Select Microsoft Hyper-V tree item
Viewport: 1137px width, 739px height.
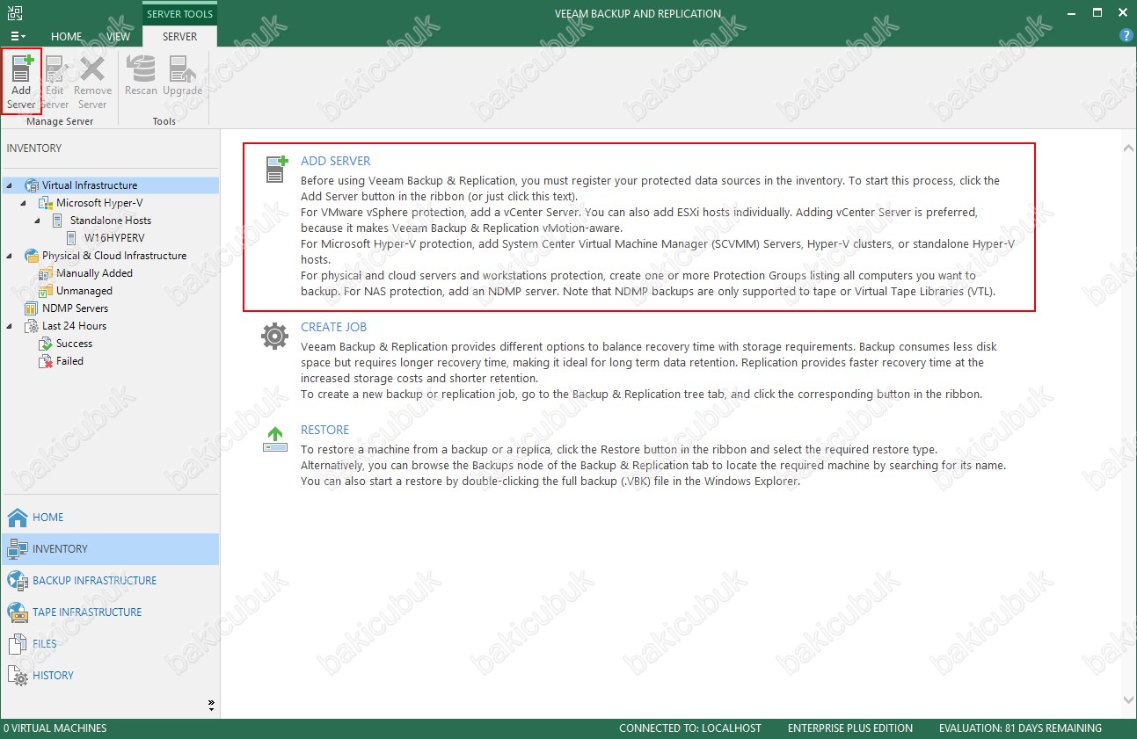point(99,203)
